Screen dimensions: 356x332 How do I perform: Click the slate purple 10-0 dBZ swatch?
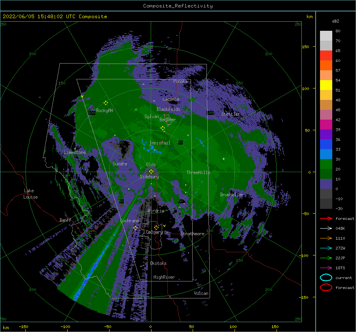(x=326, y=184)
